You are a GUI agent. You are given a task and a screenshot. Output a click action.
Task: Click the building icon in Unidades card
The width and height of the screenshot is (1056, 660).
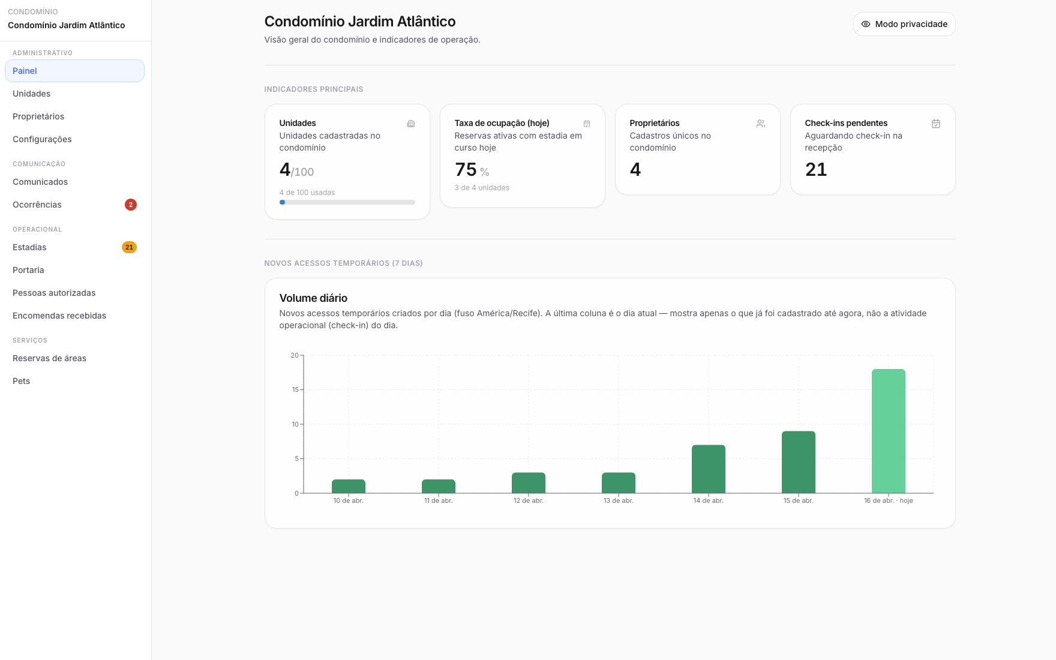point(411,124)
